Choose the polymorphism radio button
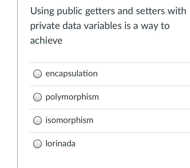The width and height of the screenshot is (190, 168). [37, 97]
